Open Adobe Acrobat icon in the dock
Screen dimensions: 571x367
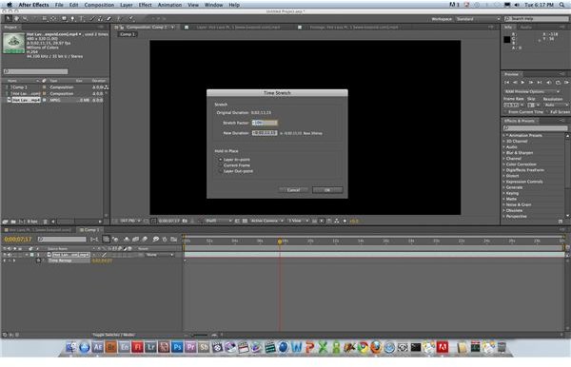[443, 347]
